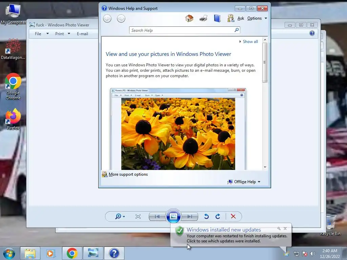Click the Help window scrollbar thumb
Image resolution: width=347 pixels, height=260 pixels.
point(265,62)
